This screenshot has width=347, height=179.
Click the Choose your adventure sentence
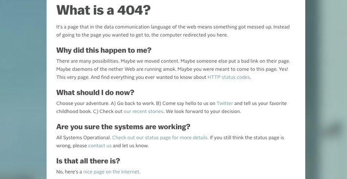pos(83,103)
